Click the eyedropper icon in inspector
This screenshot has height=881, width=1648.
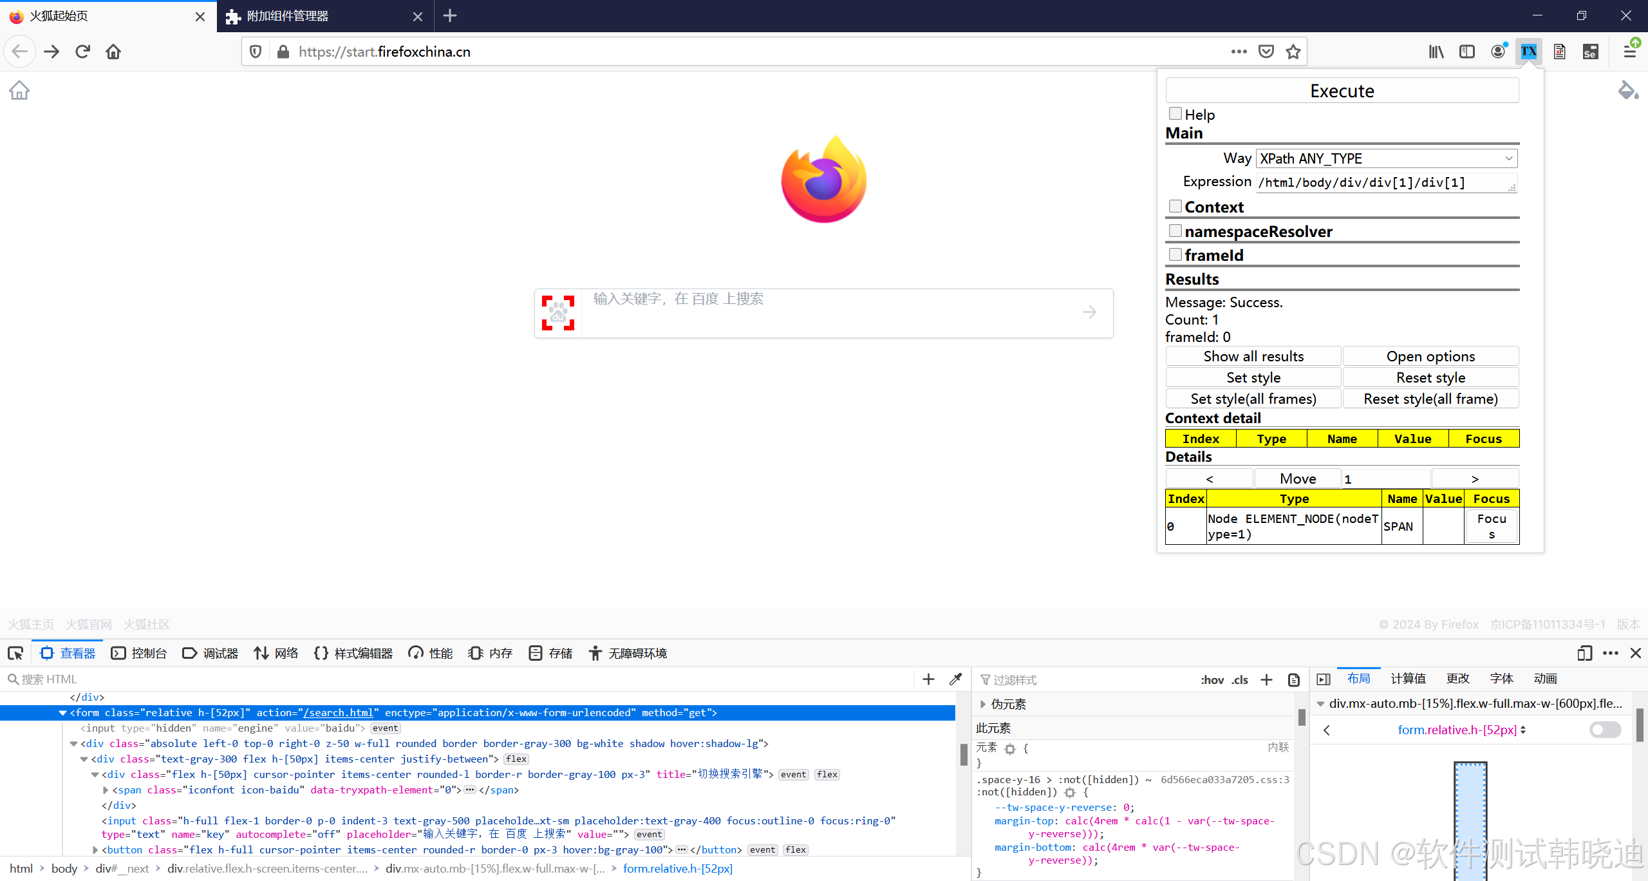pyautogui.click(x=956, y=679)
